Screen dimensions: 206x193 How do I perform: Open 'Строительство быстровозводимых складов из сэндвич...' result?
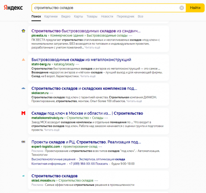click(x=86, y=31)
